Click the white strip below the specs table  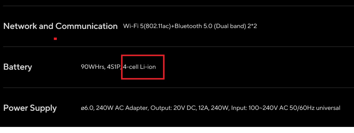[177, 130]
